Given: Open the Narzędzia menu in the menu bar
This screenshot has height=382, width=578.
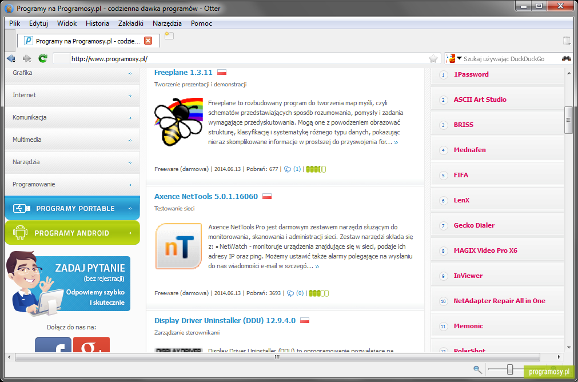Looking at the screenshot, I should tap(167, 23).
